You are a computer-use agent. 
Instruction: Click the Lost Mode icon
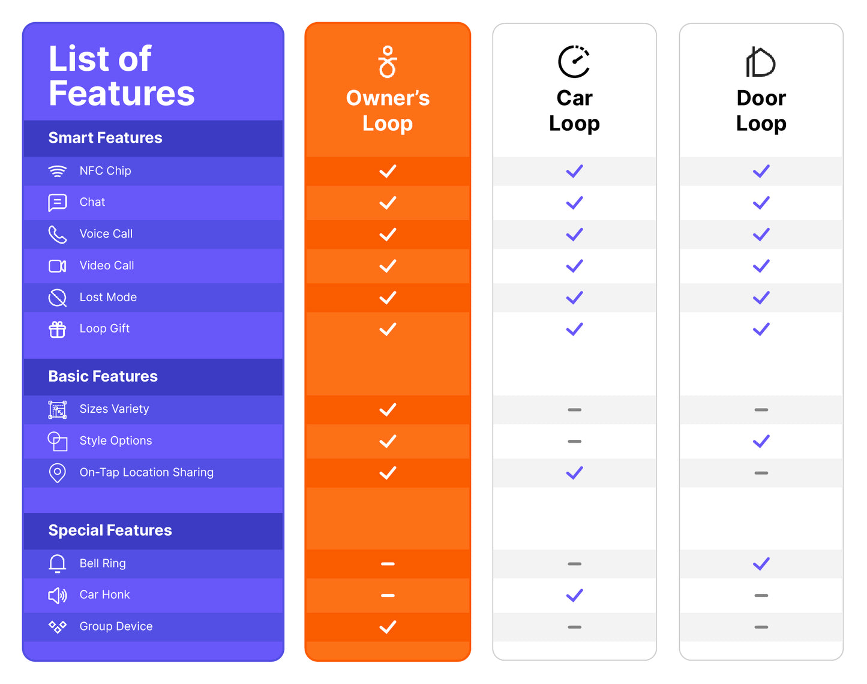click(57, 298)
